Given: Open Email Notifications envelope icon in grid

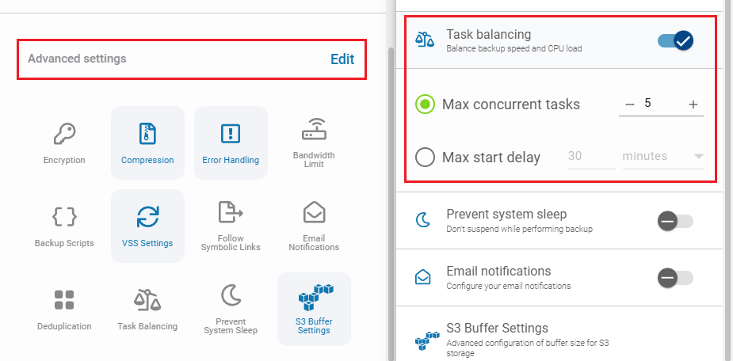Looking at the screenshot, I should (x=314, y=212).
